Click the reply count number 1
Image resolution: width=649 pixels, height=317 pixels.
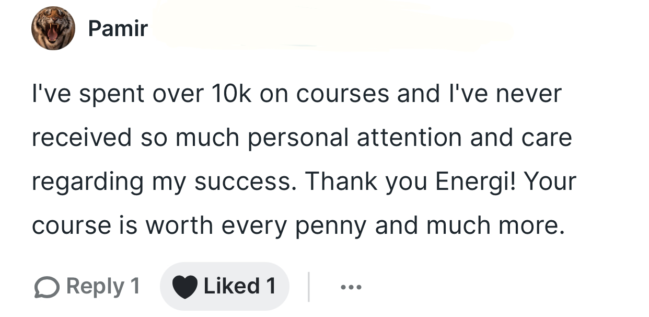coord(134,286)
